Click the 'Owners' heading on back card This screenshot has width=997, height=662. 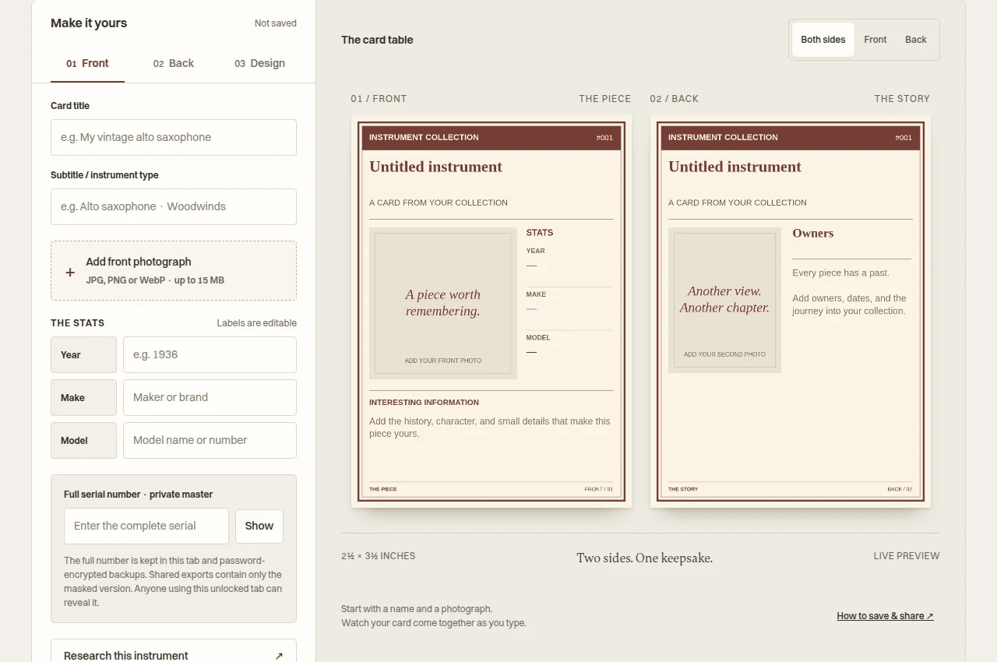tap(812, 233)
